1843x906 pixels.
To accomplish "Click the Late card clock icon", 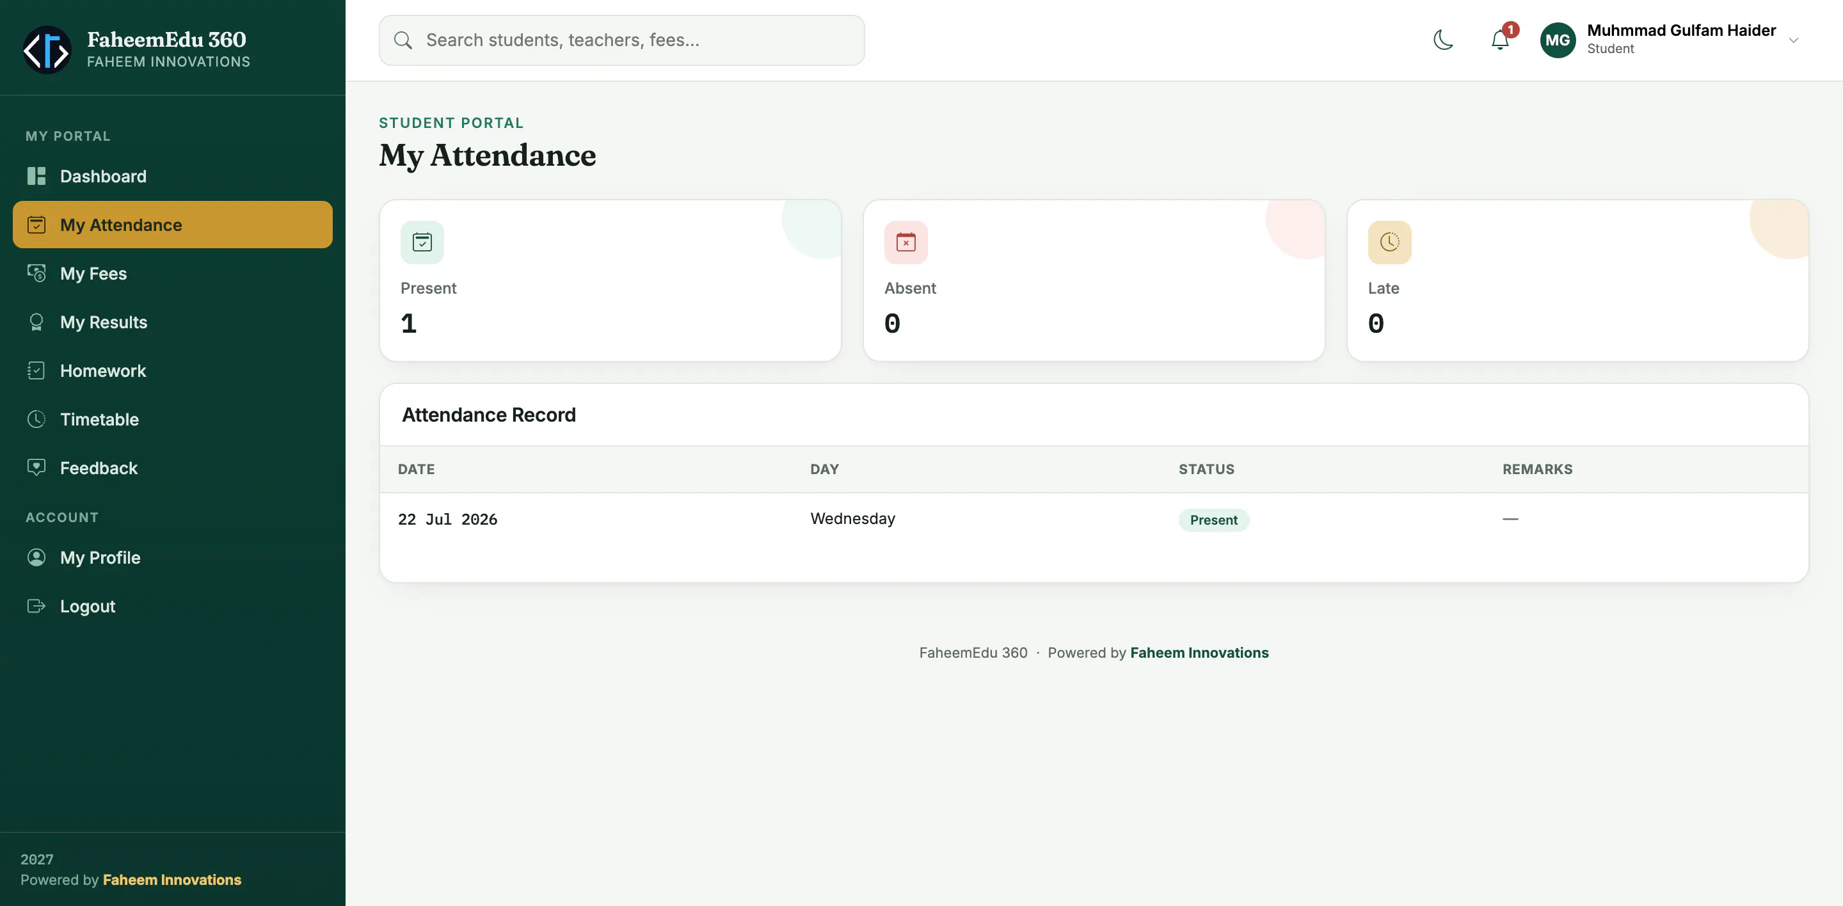I will pos(1389,242).
